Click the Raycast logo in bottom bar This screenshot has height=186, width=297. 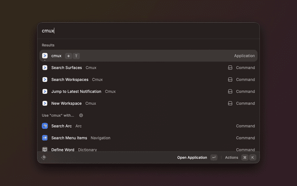coord(44,158)
